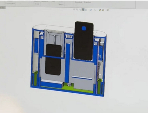Click the Line Sketch ribbon item
148x113 pixels.
[x=61, y=3]
